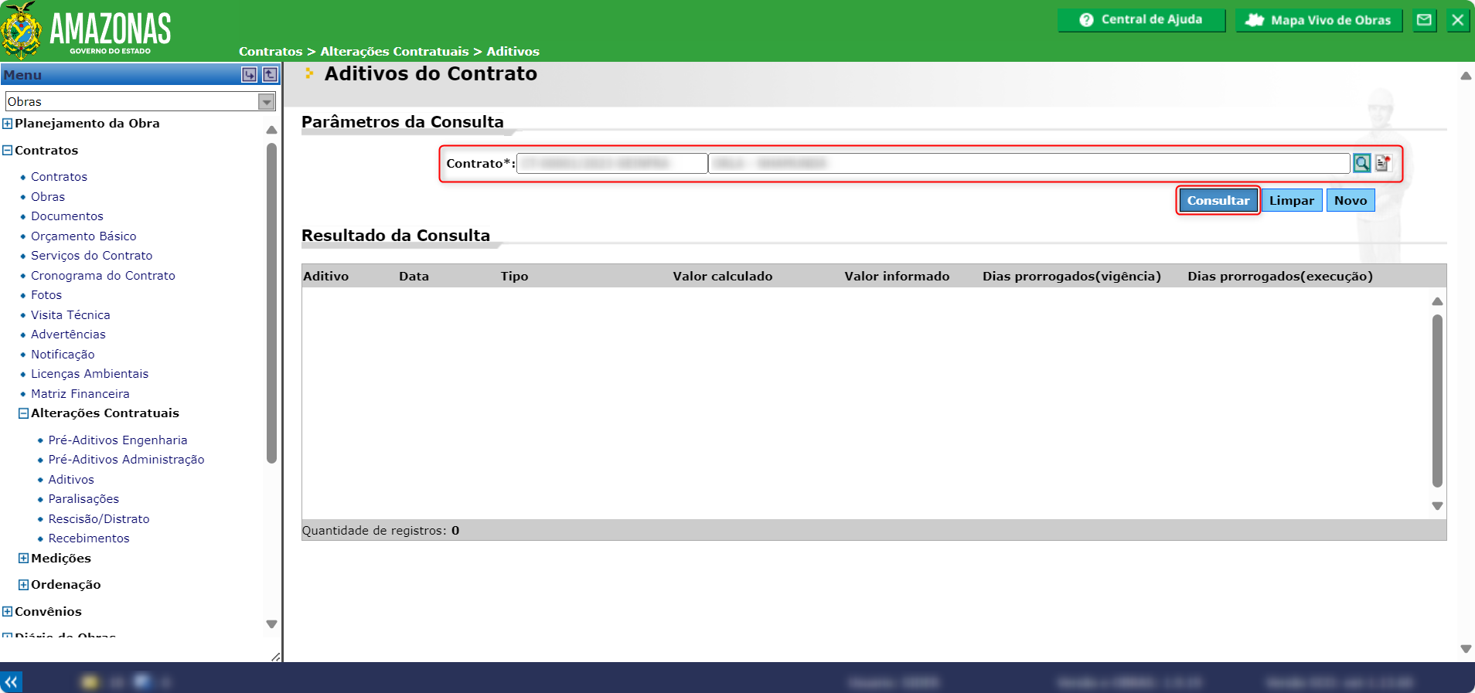Open the mail envelope icon in header
The width and height of the screenshot is (1475, 693).
click(x=1424, y=20)
